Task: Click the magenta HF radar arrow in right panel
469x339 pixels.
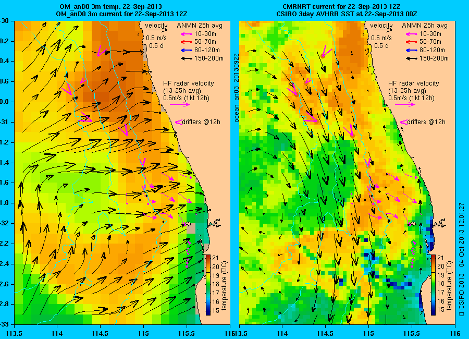Action: 405,104
